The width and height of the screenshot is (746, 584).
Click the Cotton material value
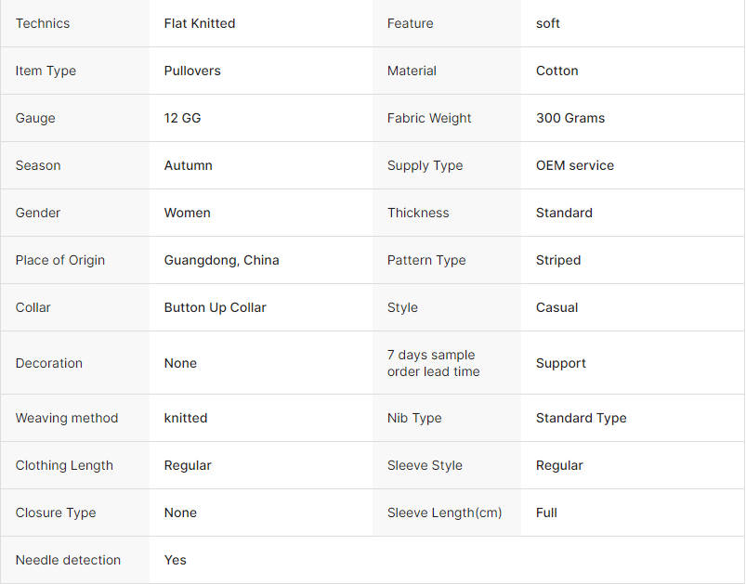pos(556,71)
